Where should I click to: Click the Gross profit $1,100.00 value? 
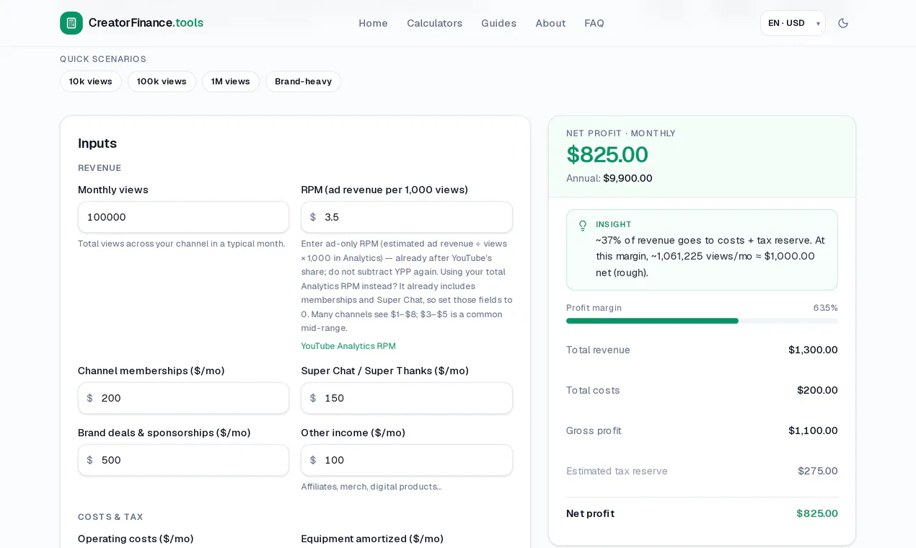[813, 430]
